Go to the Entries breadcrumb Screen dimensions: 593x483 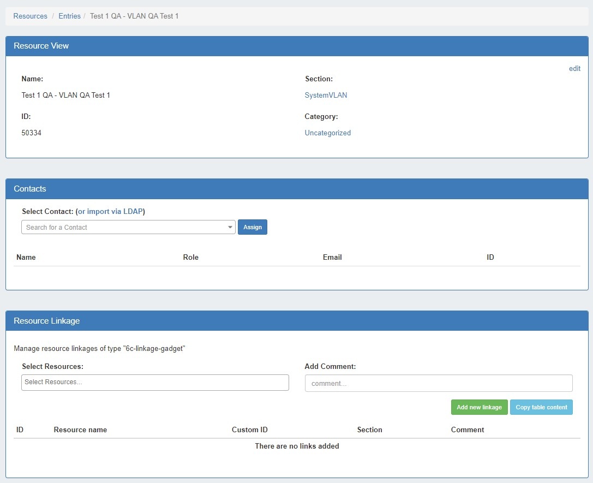click(69, 16)
